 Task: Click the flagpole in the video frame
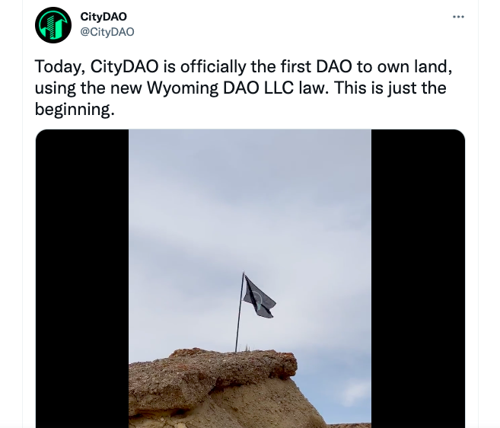pyautogui.click(x=239, y=313)
